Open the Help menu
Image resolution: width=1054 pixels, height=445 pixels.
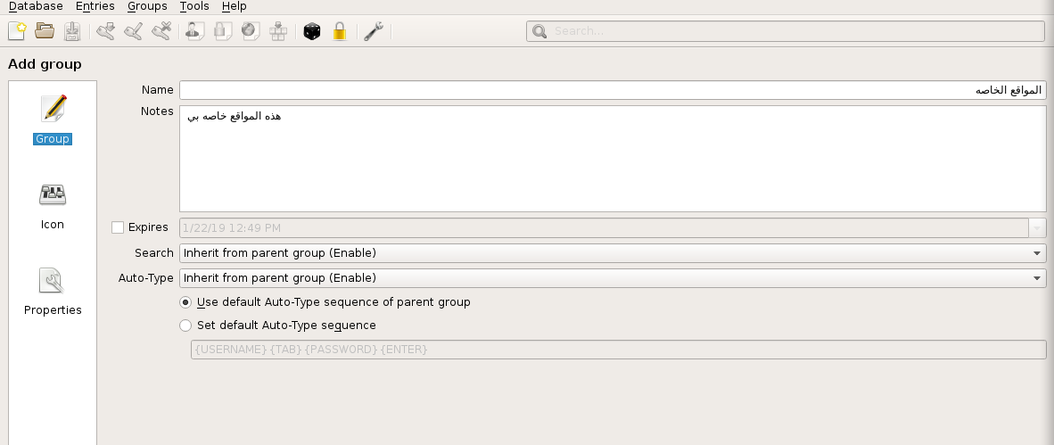234,6
